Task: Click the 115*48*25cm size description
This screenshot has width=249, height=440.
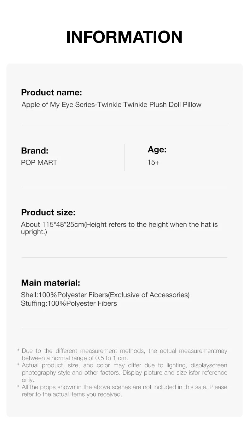Action: pyautogui.click(x=119, y=228)
